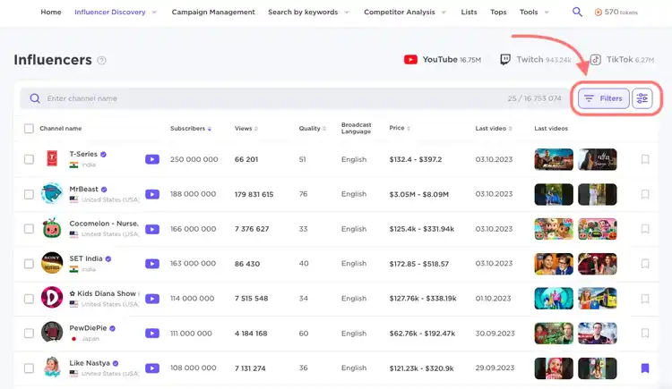672x389 pixels.
Task: Open the search magnifier in top navigation
Action: tap(577, 12)
